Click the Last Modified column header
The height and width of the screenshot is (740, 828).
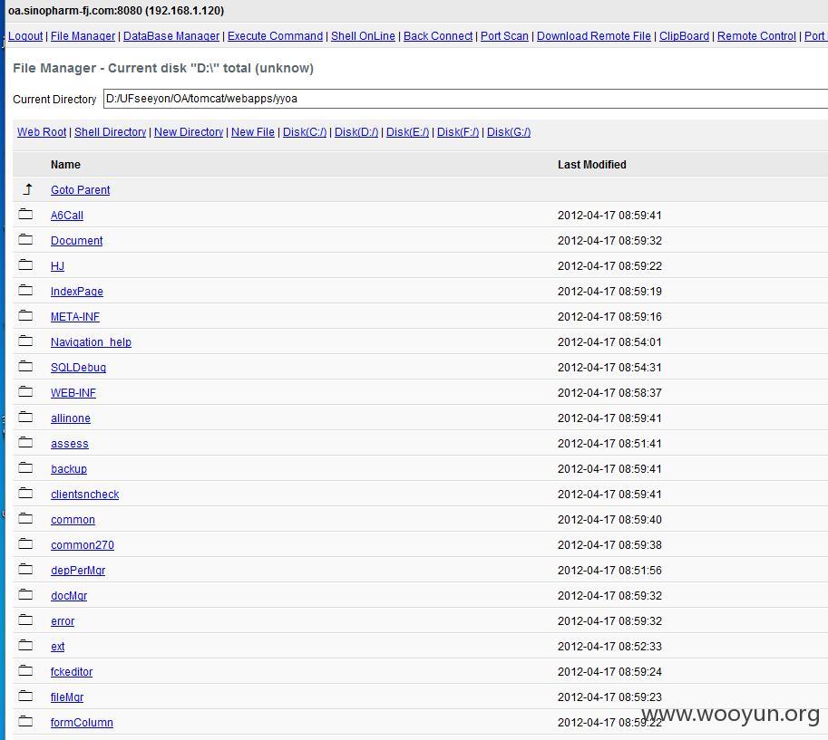click(x=592, y=165)
